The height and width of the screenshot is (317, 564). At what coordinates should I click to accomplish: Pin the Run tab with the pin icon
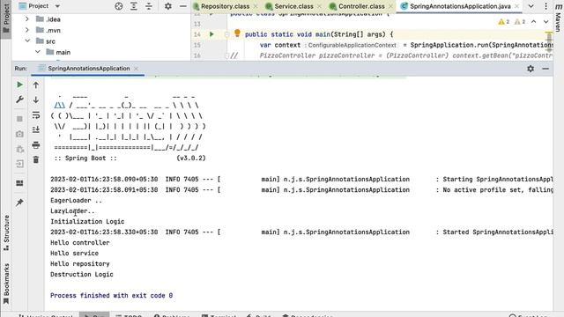click(19, 203)
